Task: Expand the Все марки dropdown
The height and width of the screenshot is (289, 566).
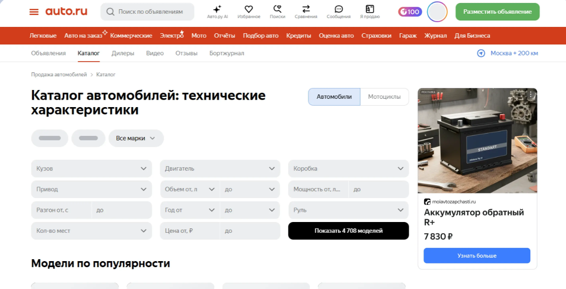Action: 136,138
